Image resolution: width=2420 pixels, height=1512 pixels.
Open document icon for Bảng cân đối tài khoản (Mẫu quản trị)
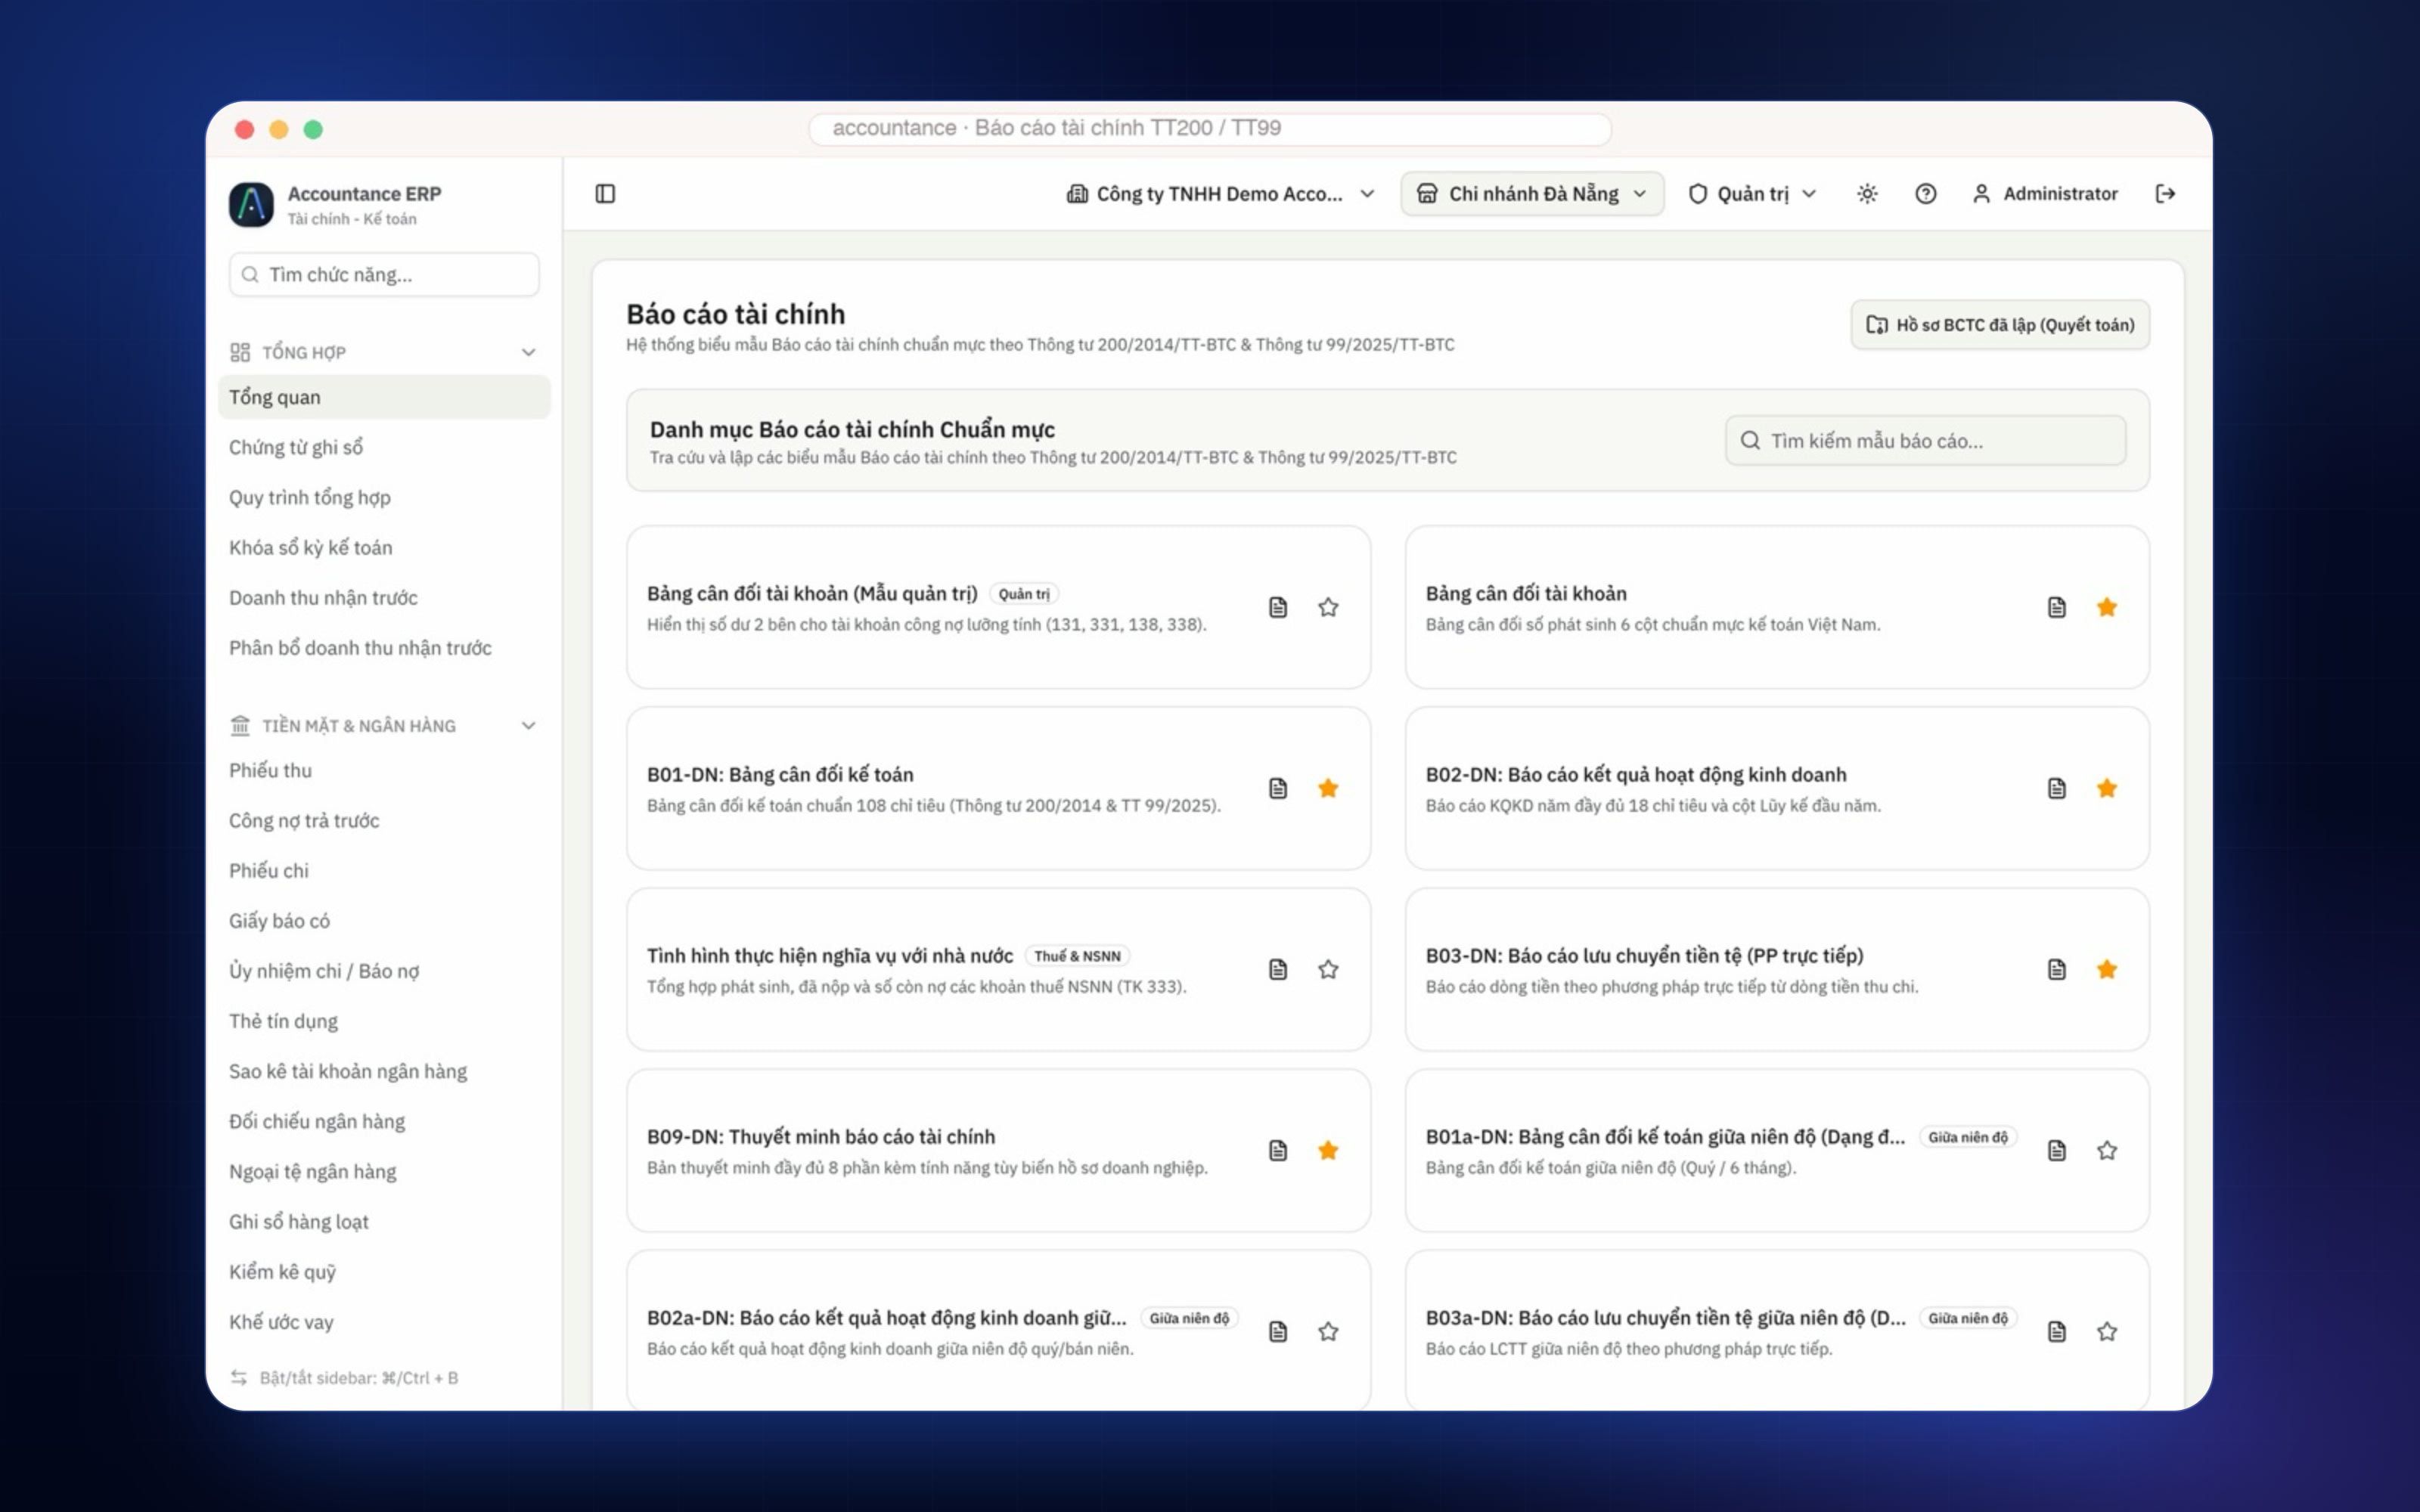(1278, 607)
